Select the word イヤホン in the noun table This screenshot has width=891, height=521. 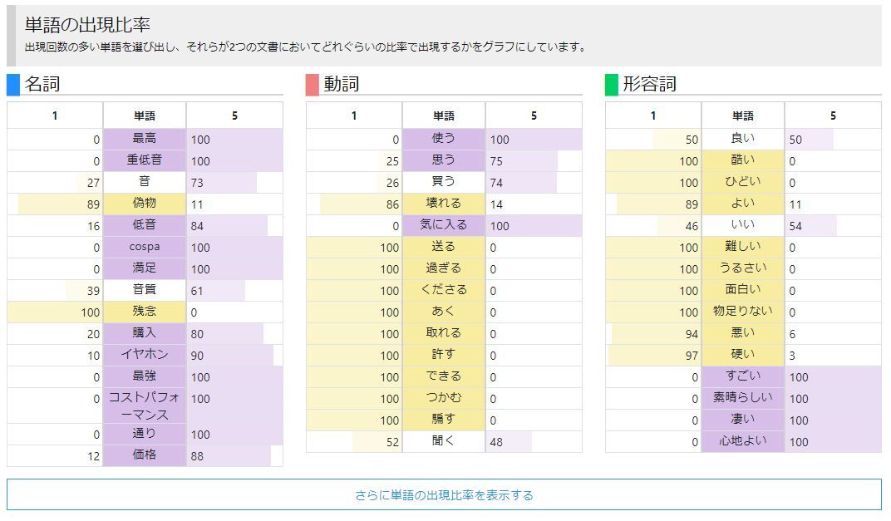tap(145, 355)
